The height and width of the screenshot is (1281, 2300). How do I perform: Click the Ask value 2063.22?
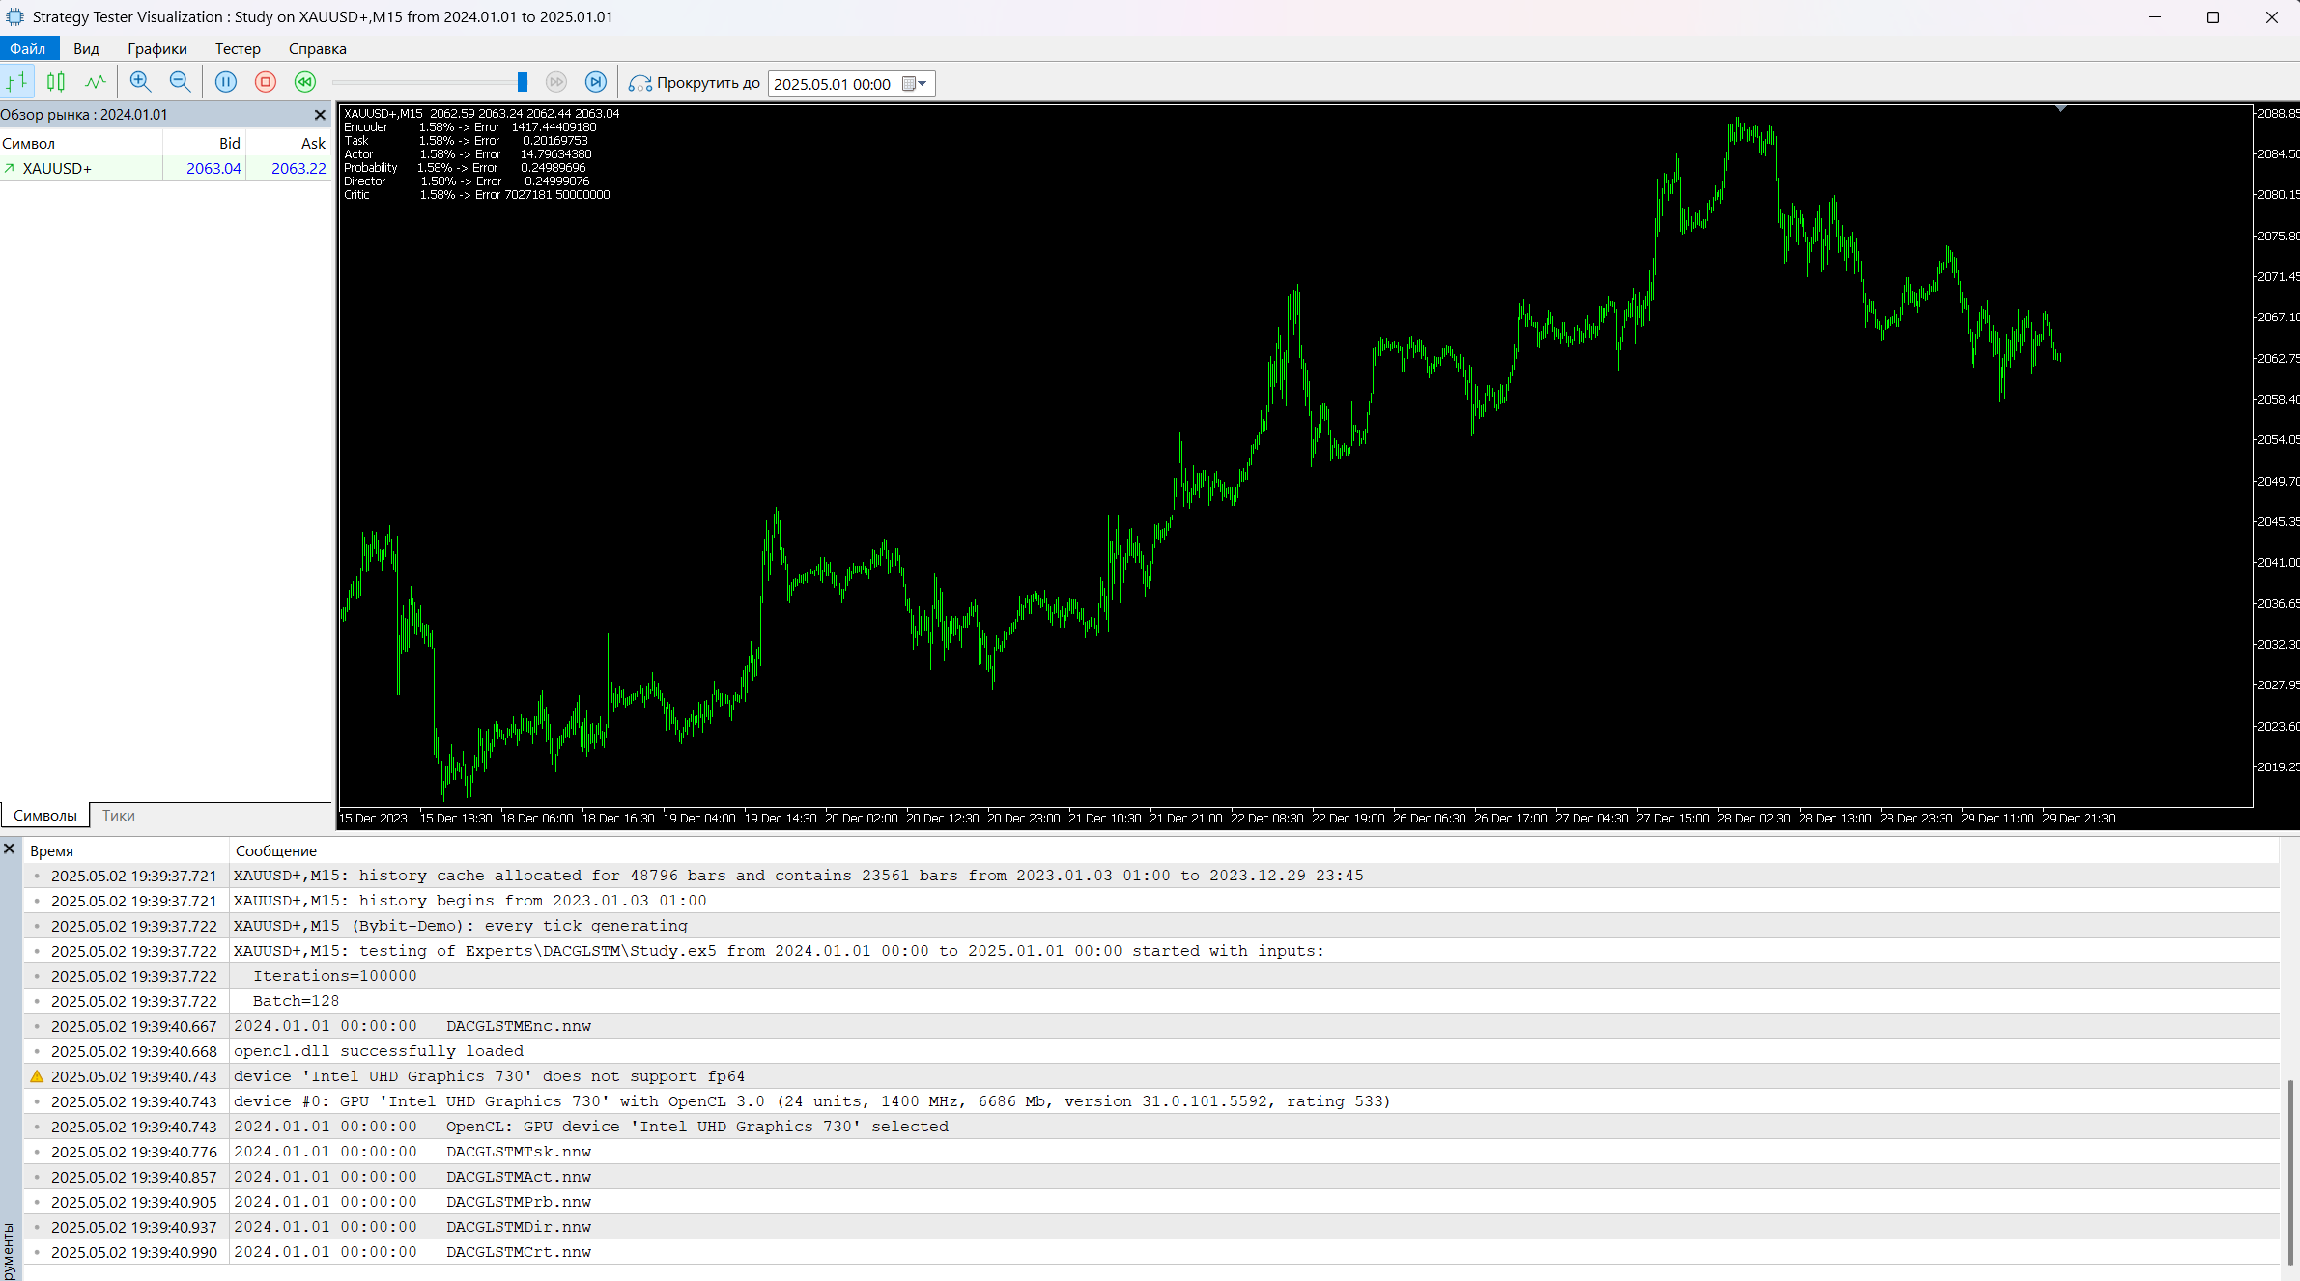click(x=298, y=168)
